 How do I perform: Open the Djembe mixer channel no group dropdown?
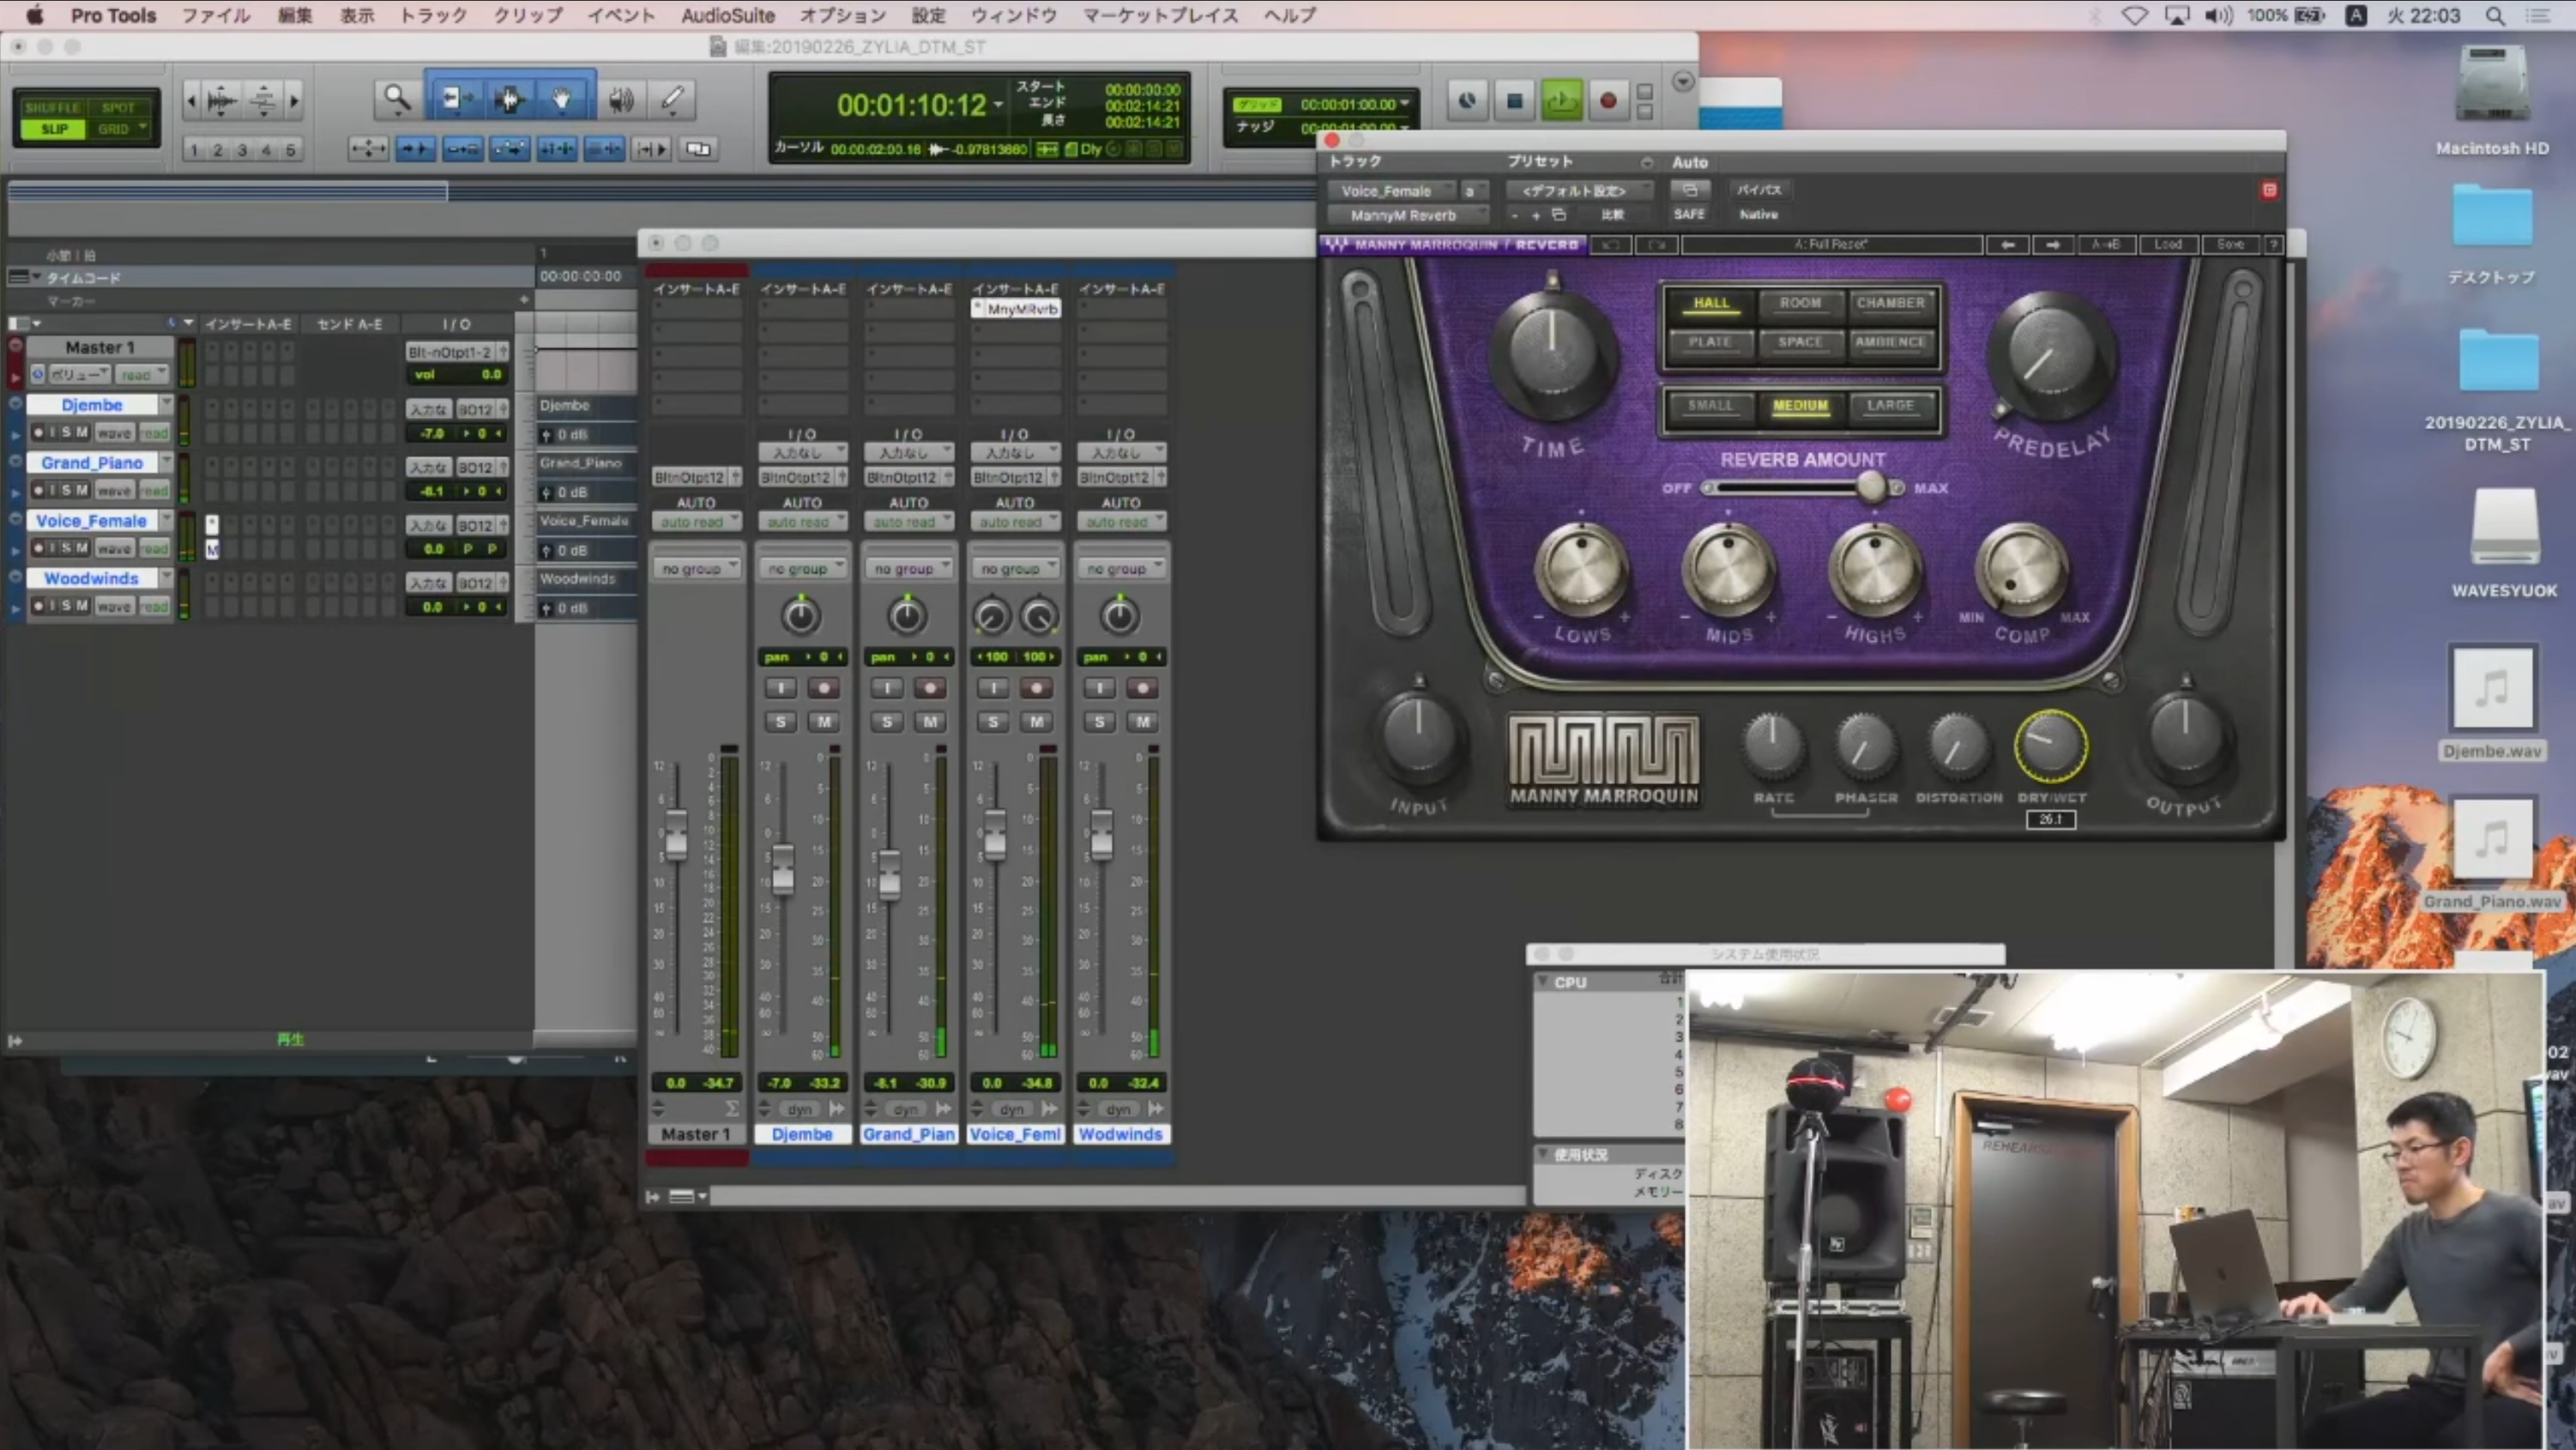point(802,568)
